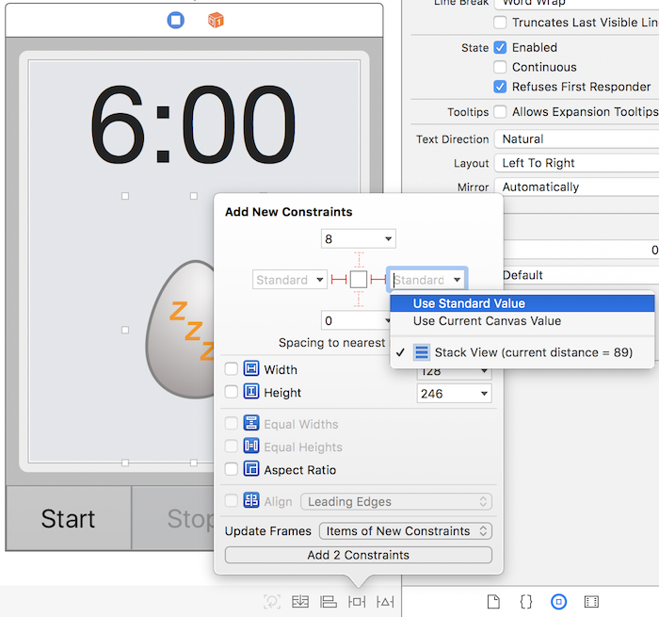Screen dimensions: 659x617
Task: Show the Code Snippet library
Action: [x=526, y=602]
